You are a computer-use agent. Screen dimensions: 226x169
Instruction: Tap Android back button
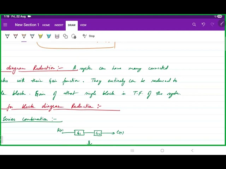tap(192, 150)
